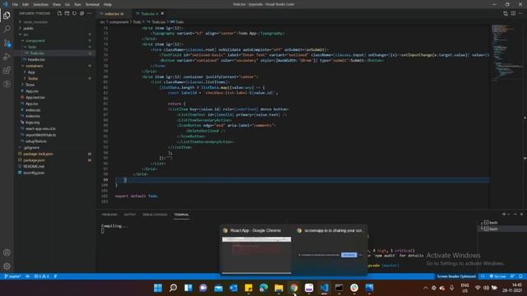Open File Explorer from taskbar
The image size is (527, 296).
(278, 288)
